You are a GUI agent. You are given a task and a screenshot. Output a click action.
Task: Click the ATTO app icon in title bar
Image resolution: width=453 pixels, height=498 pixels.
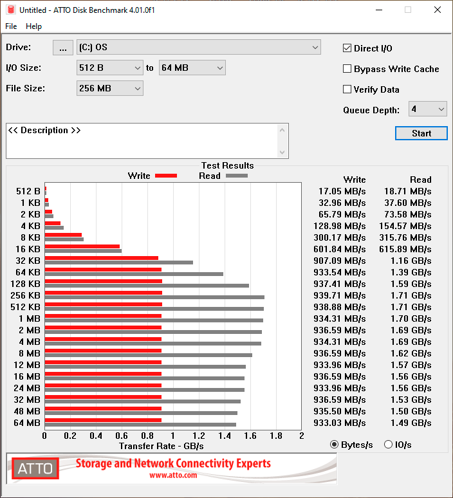11,10
